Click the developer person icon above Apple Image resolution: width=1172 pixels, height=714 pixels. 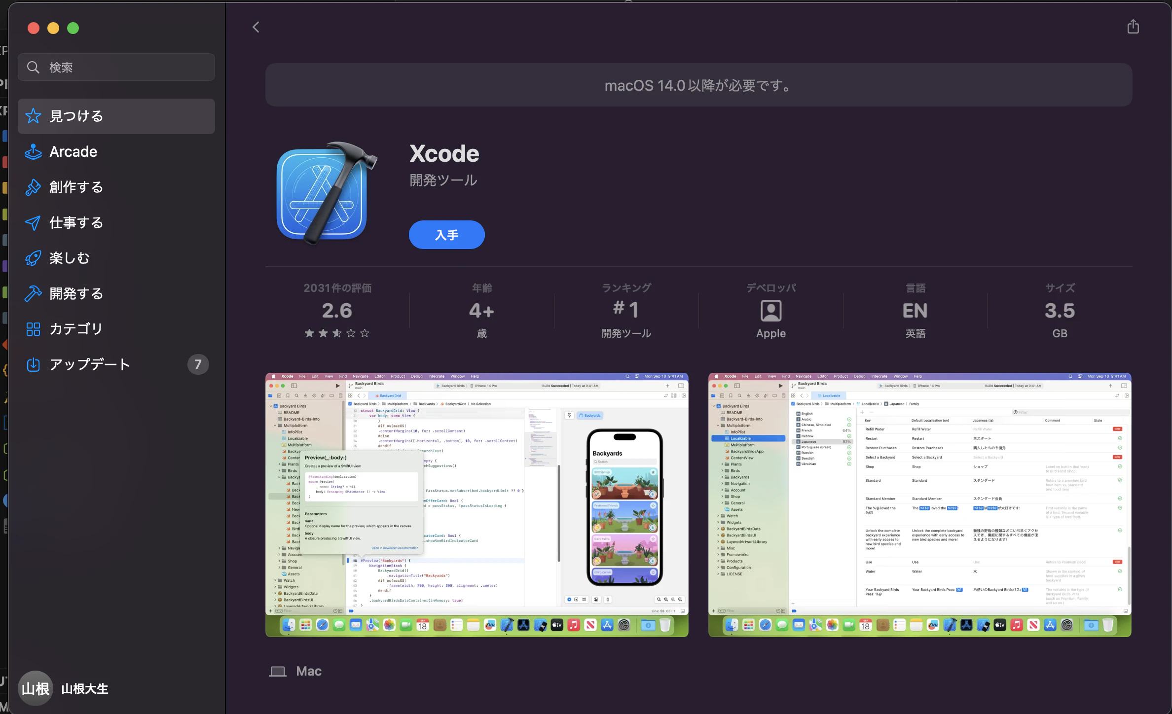(771, 311)
